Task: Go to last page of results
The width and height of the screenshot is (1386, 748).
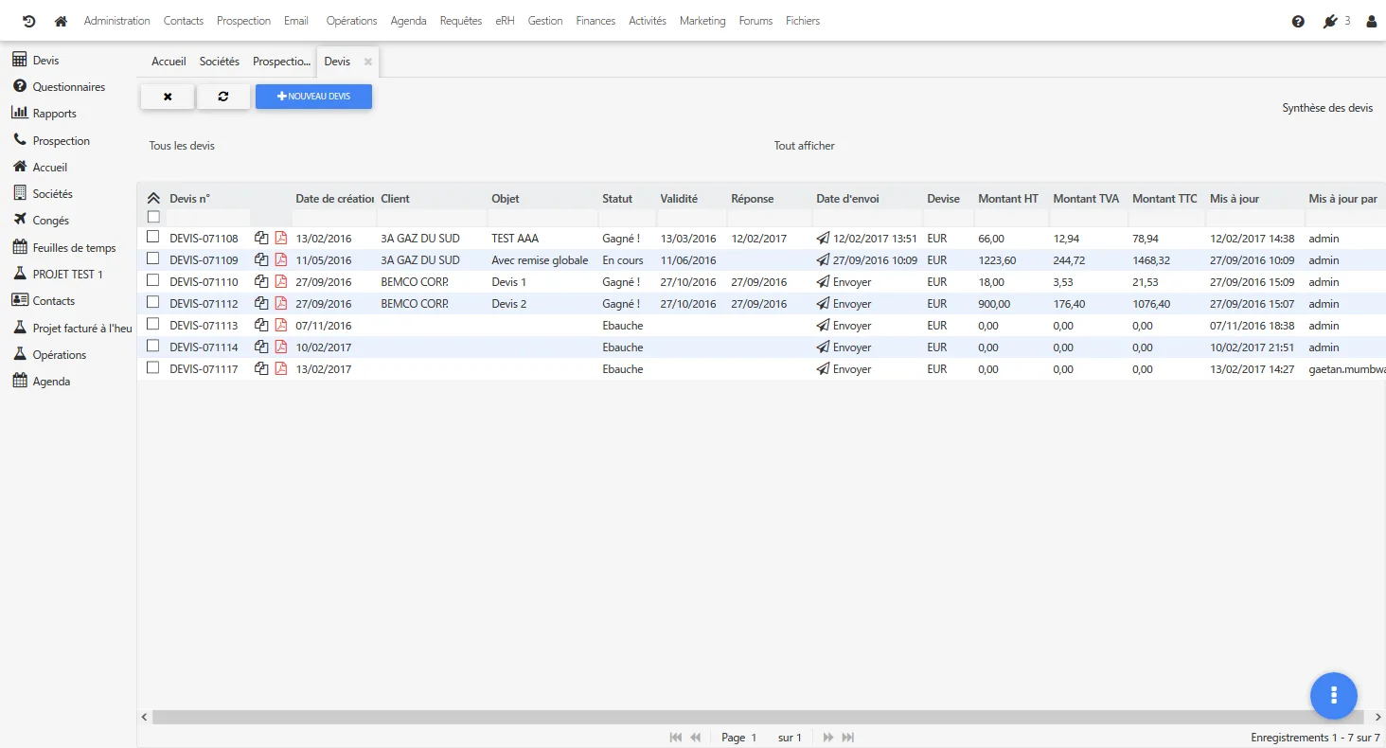Action: point(848,738)
